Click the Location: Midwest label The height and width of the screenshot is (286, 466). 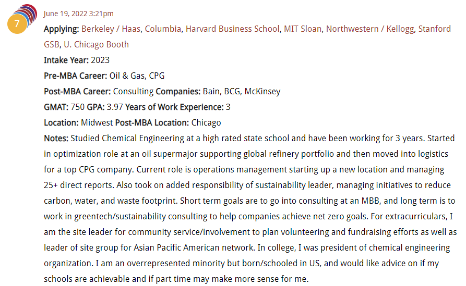tap(78, 123)
